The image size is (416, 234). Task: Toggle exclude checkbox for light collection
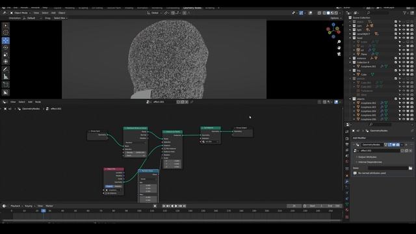coord(396,30)
